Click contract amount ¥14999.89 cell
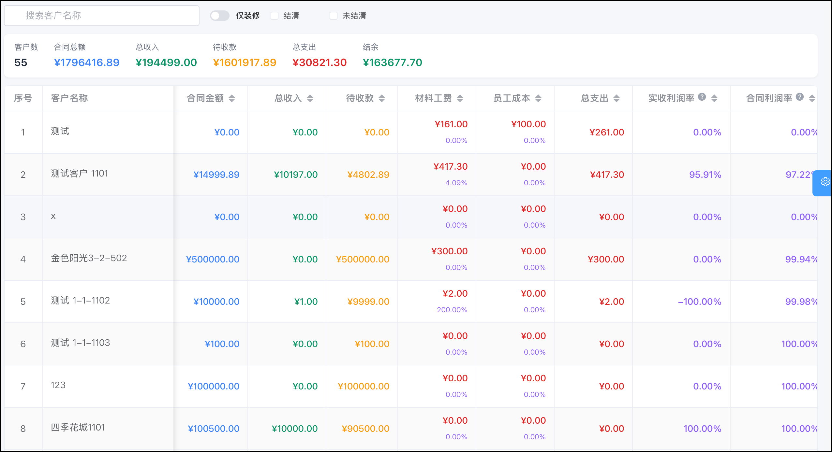Screen dimensions: 832x452 tap(216, 175)
